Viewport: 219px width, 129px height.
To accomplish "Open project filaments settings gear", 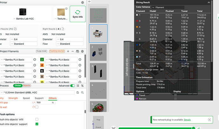I will click(83, 51).
